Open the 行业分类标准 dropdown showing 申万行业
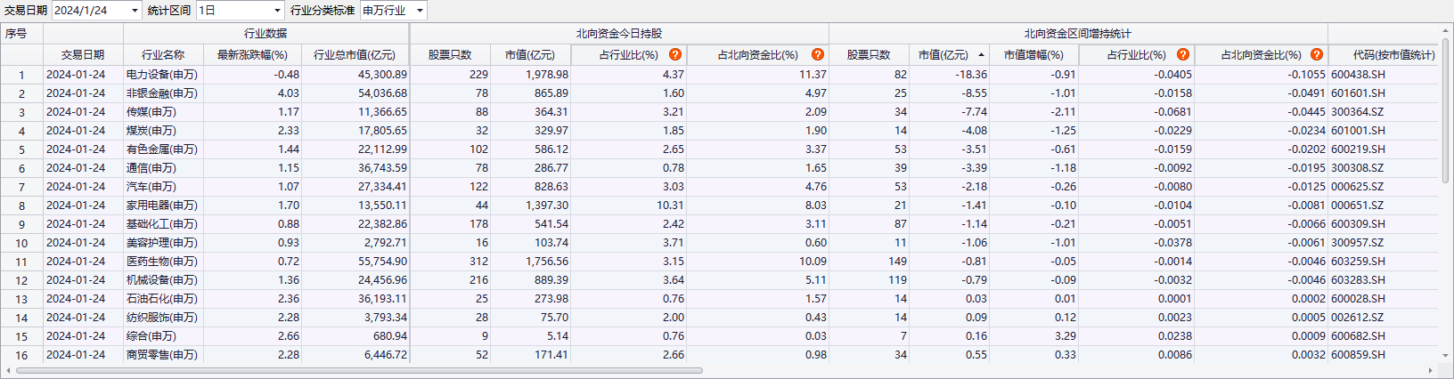1454x379 pixels. [420, 11]
